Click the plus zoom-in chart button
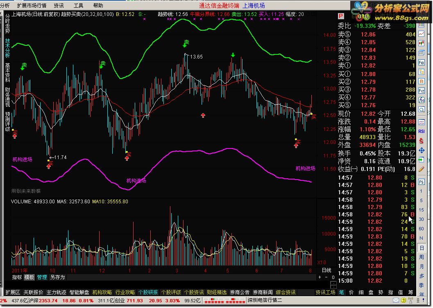This screenshot has width=433, height=308. click(x=320, y=277)
